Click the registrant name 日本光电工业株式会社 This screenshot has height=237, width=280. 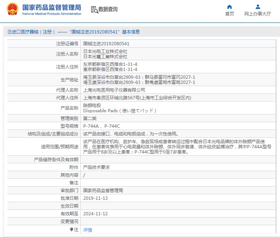coord(105,51)
